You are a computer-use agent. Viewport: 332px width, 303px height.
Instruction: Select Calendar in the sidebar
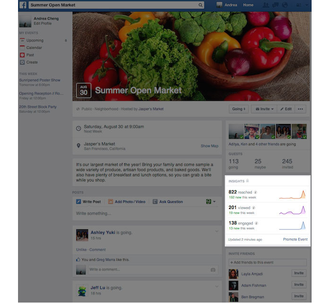coord(34,47)
